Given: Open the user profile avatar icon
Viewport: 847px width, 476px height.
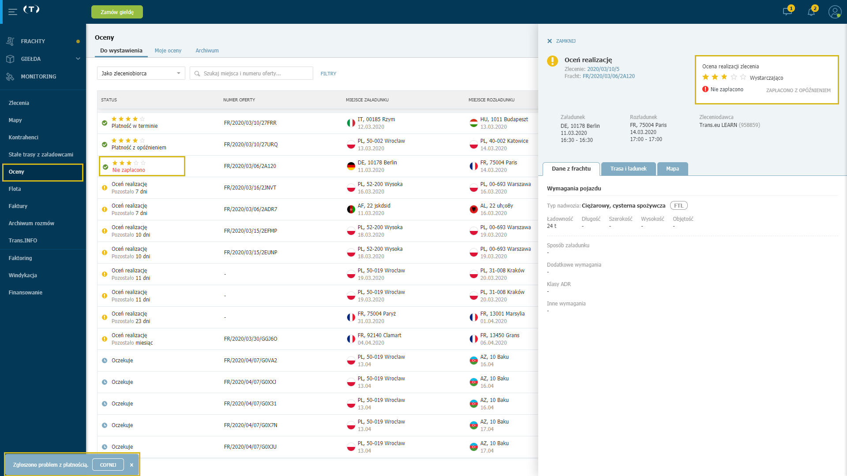Looking at the screenshot, I should coord(835,12).
